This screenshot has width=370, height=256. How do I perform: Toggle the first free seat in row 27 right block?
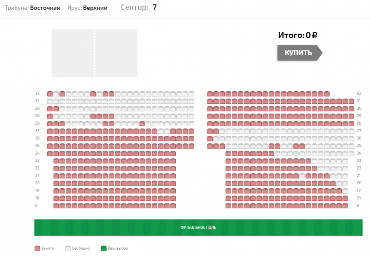[x=222, y=131]
